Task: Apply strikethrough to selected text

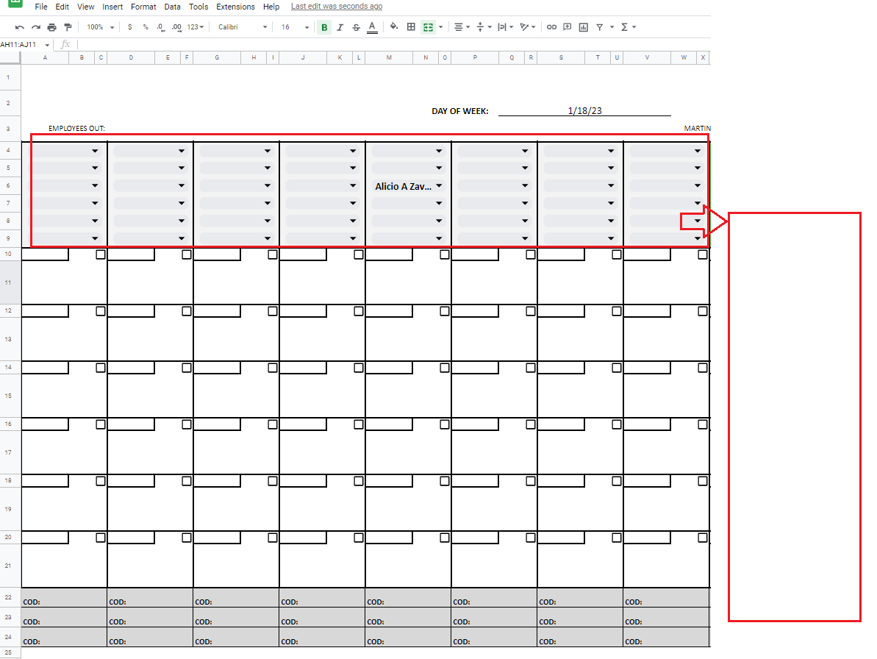Action: [356, 26]
